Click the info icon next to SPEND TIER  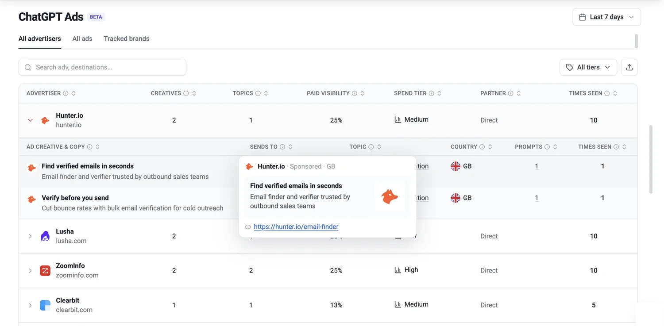pos(431,93)
